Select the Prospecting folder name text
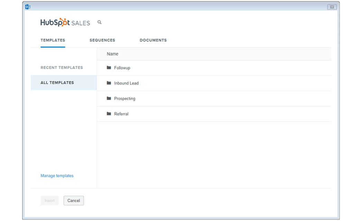The width and height of the screenshot is (354, 221). tap(125, 99)
